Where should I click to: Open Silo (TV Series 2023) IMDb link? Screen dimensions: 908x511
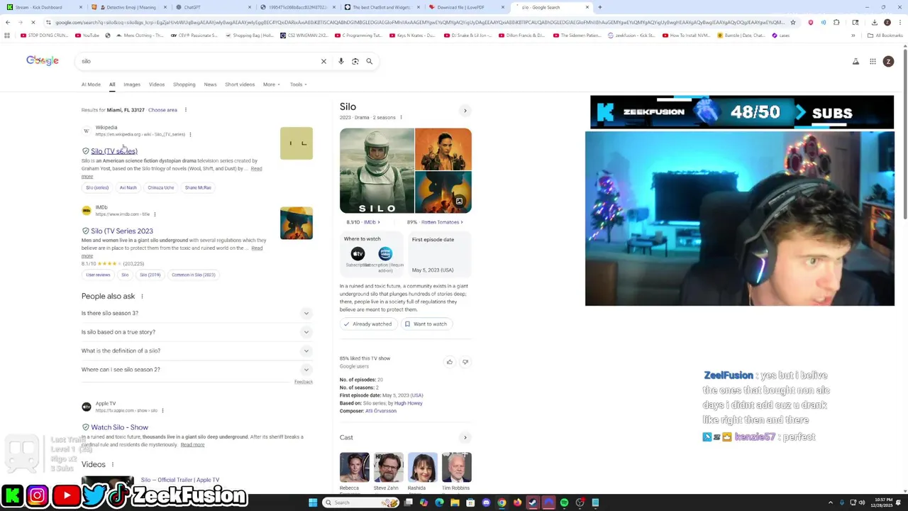click(x=122, y=231)
